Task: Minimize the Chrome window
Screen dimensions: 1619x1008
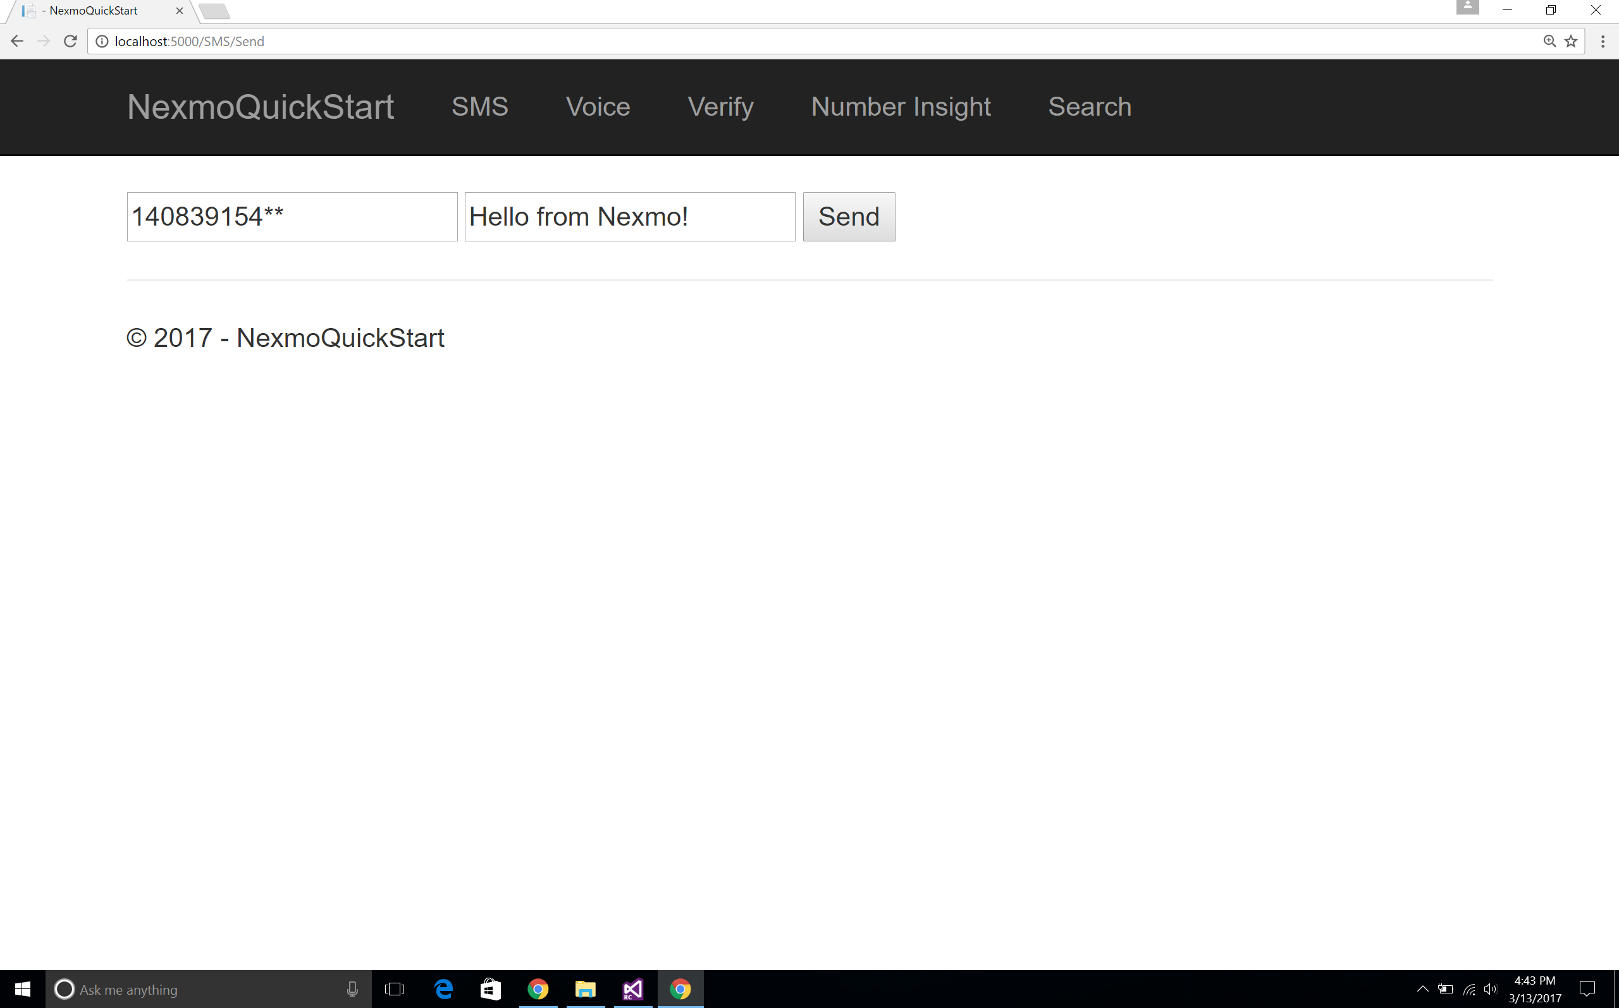Action: tap(1507, 10)
